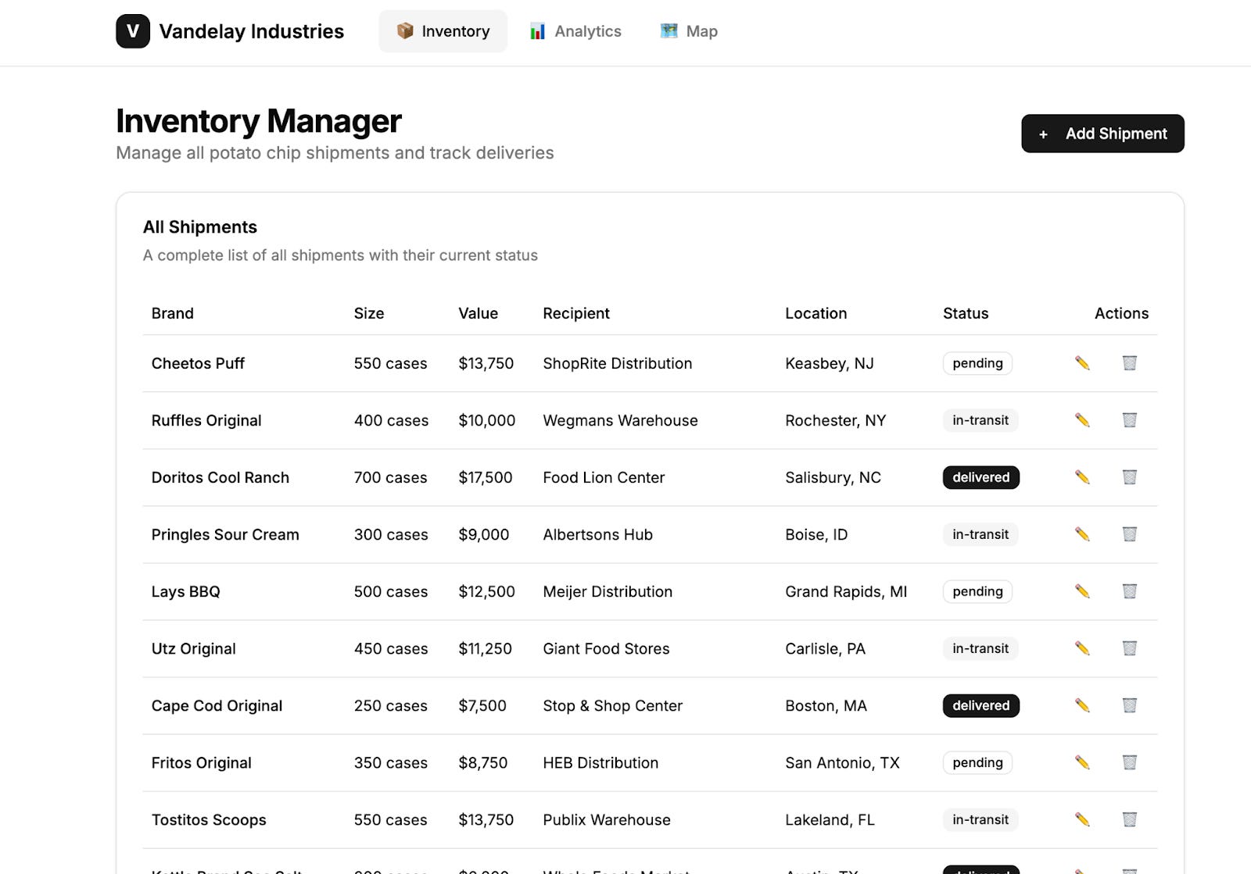Click the Brand column header

click(x=173, y=313)
